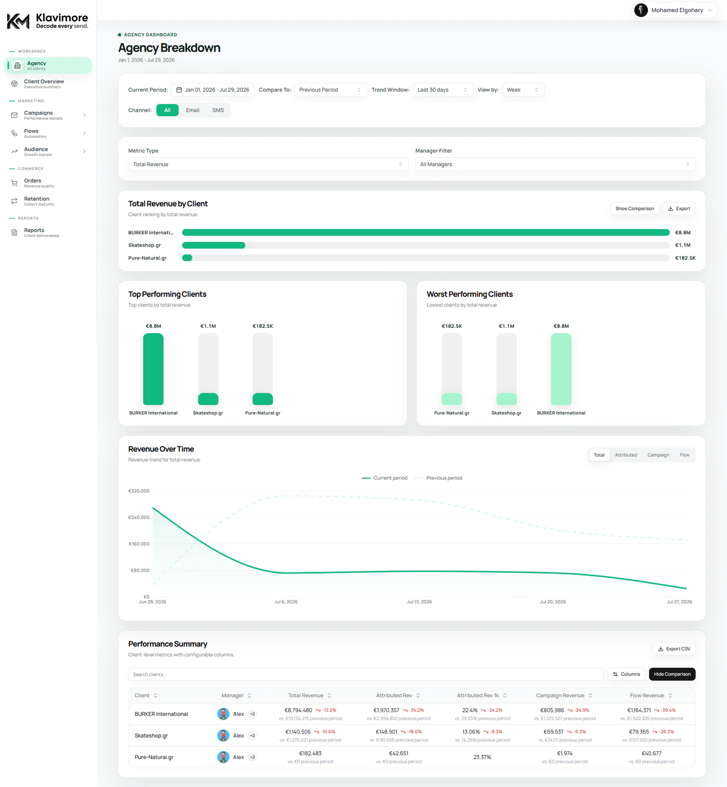Click the Audience growth icon

[14, 151]
